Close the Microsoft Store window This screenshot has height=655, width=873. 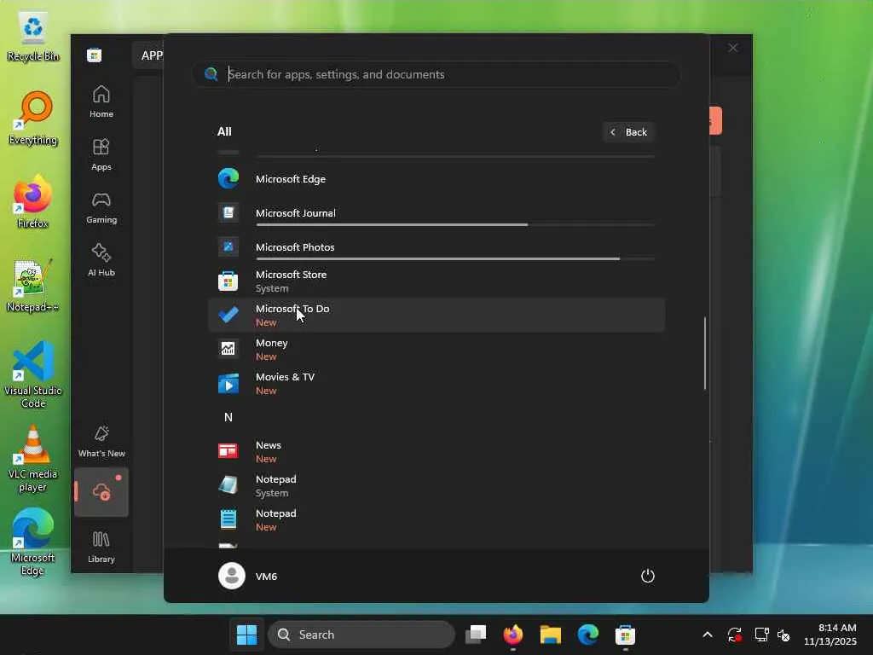(x=732, y=48)
